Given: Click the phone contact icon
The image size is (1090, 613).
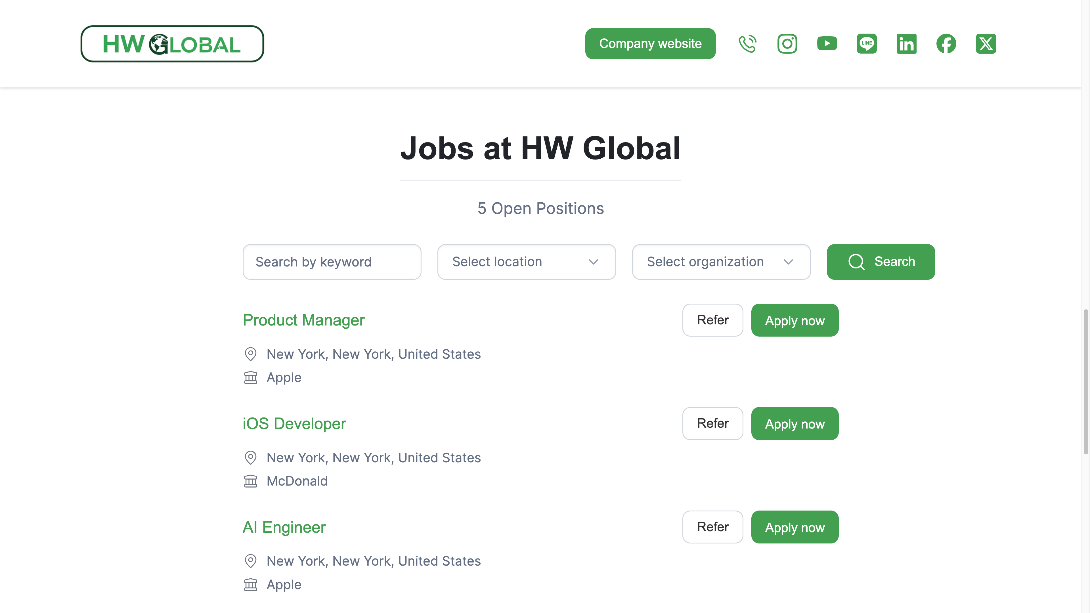Looking at the screenshot, I should click(x=747, y=44).
